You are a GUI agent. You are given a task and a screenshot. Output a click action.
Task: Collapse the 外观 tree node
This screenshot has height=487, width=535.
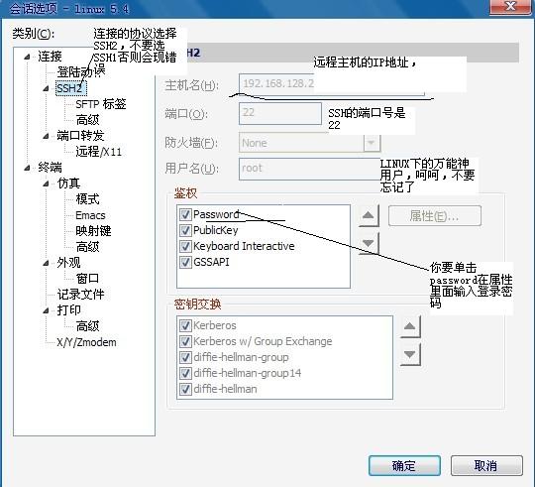[46, 263]
